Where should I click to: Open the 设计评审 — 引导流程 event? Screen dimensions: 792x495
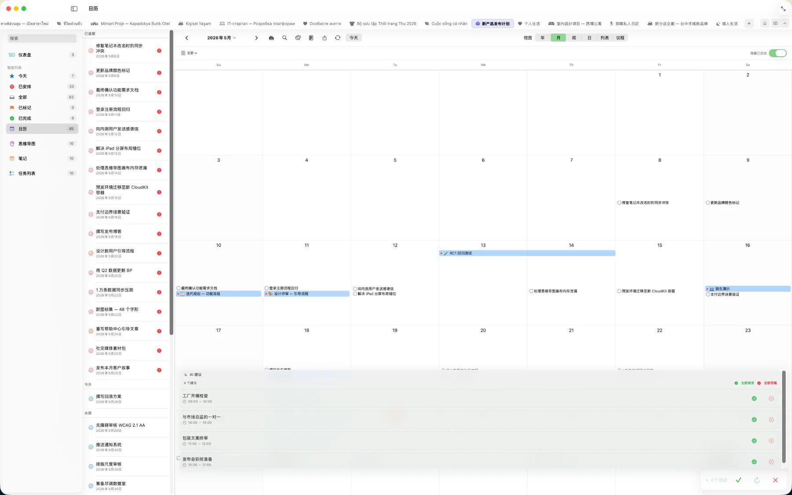pos(307,294)
